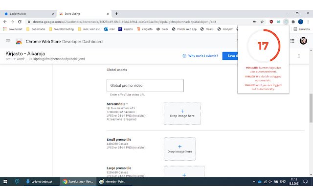Switch to nimetön - Paint taskbar window
The width and height of the screenshot is (313, 196).
click(114, 182)
